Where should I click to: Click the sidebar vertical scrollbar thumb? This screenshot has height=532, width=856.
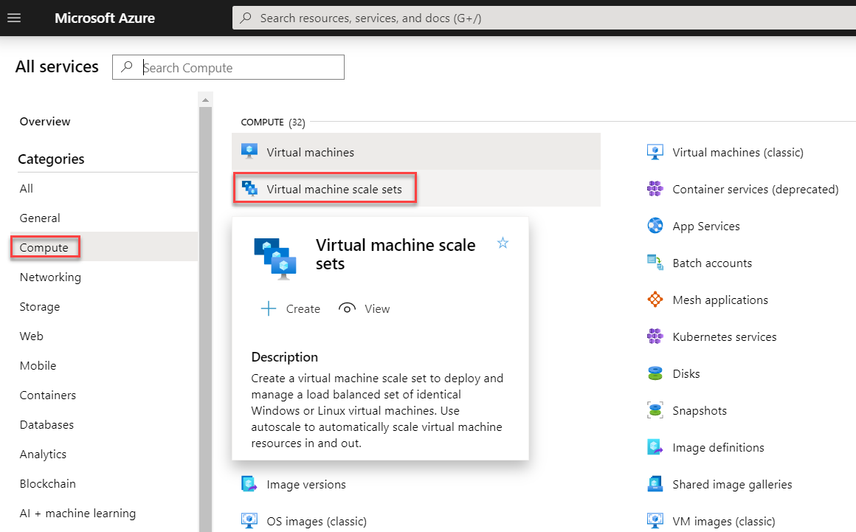(x=205, y=319)
